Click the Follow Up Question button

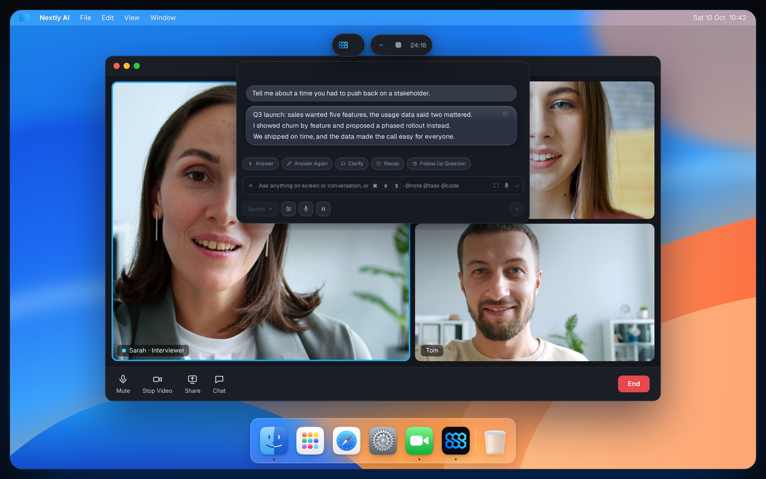point(439,164)
